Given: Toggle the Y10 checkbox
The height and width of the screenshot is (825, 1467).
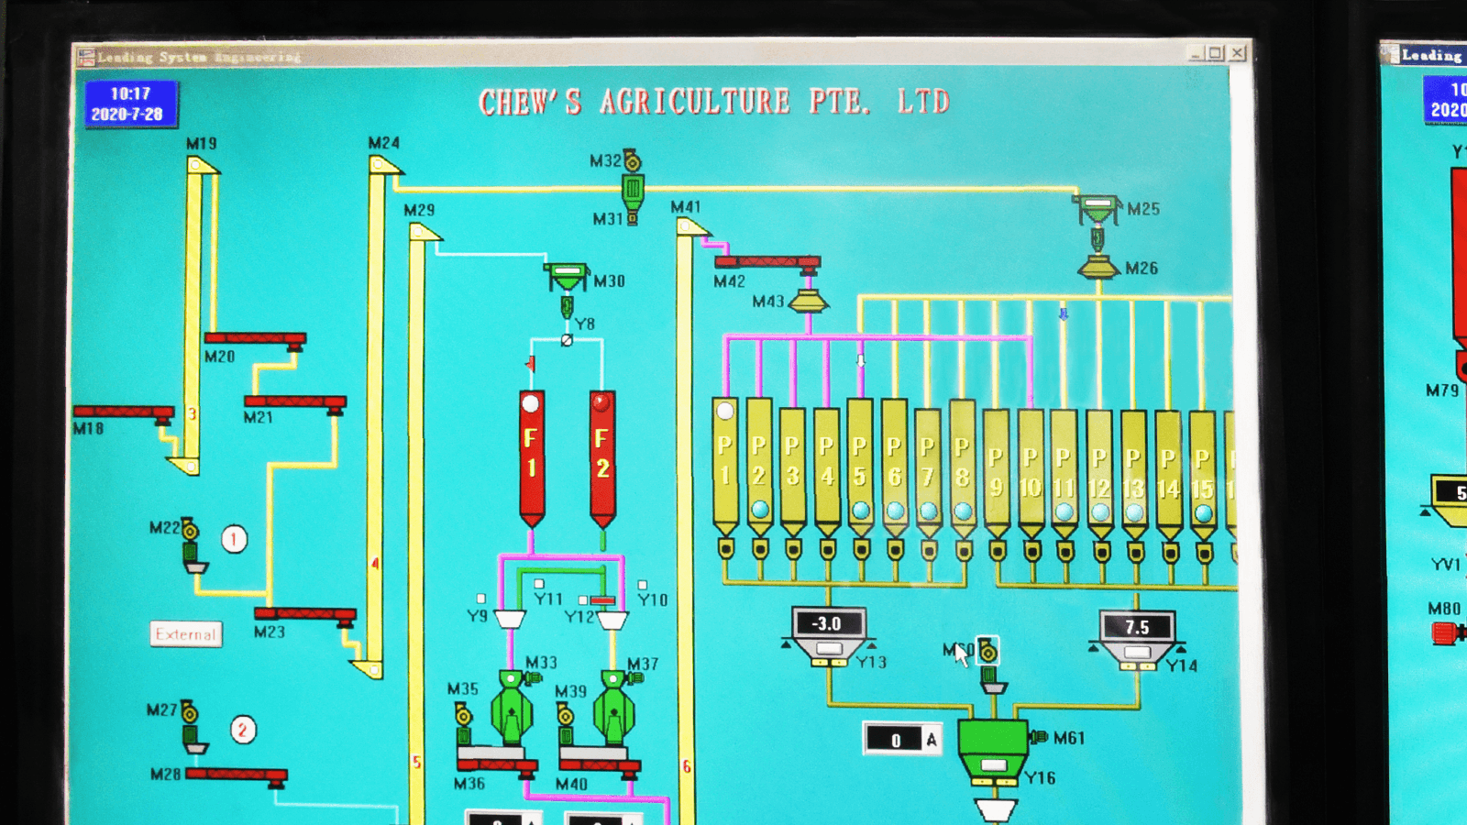Looking at the screenshot, I should (642, 585).
